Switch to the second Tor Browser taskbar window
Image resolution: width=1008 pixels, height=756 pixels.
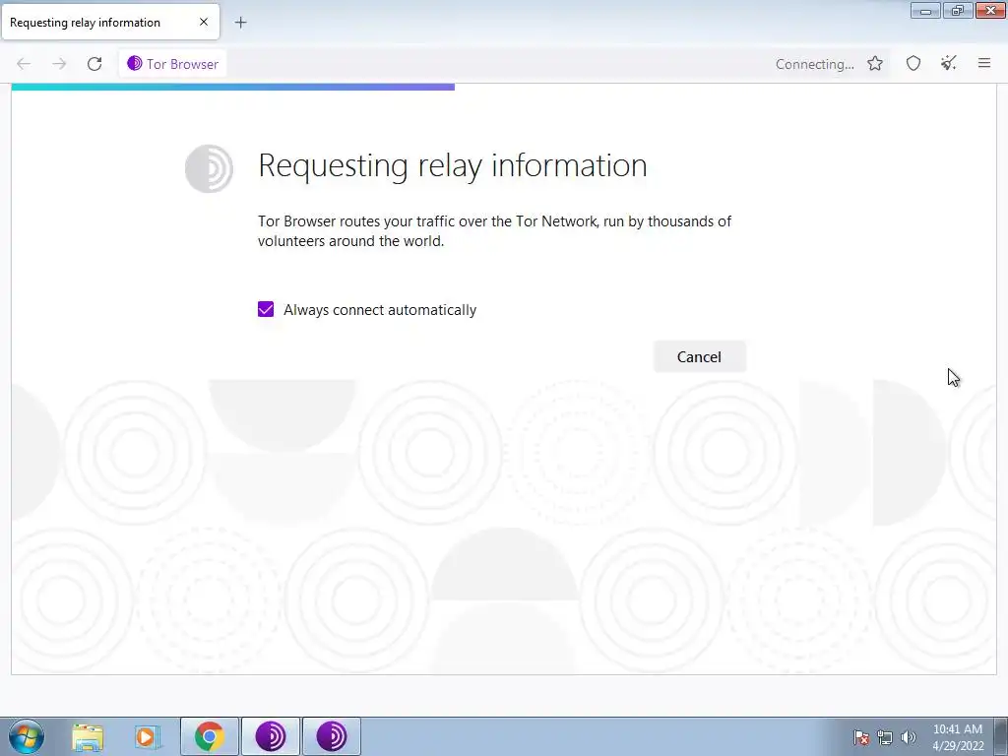[332, 736]
